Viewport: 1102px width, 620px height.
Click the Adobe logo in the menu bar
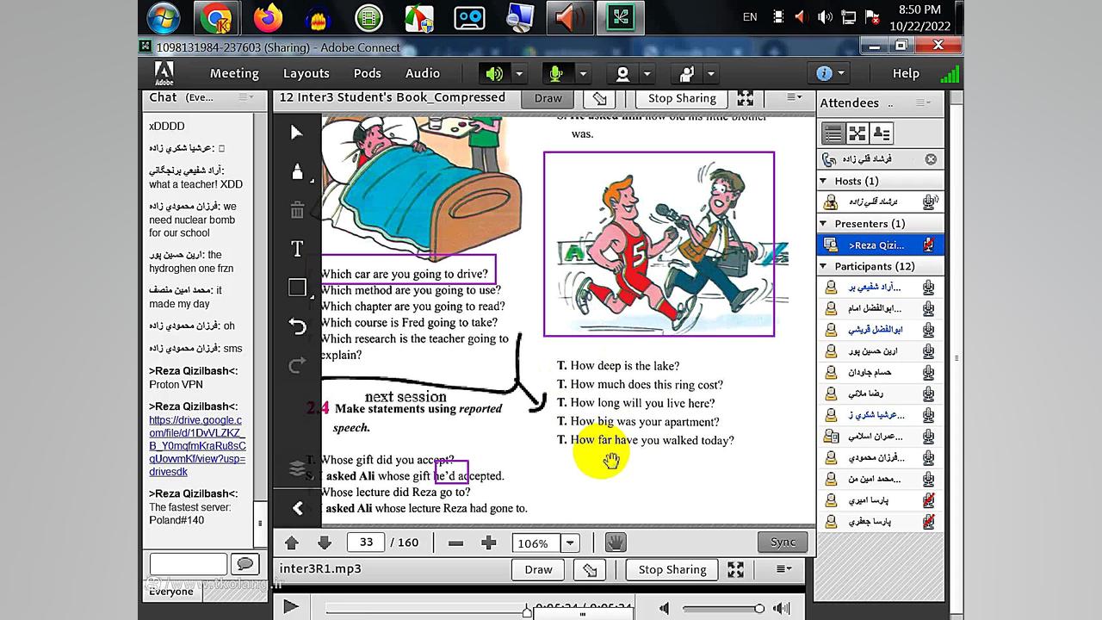(x=164, y=73)
